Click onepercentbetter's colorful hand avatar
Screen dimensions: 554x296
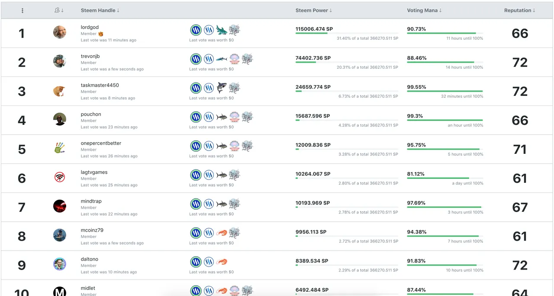[x=60, y=148]
